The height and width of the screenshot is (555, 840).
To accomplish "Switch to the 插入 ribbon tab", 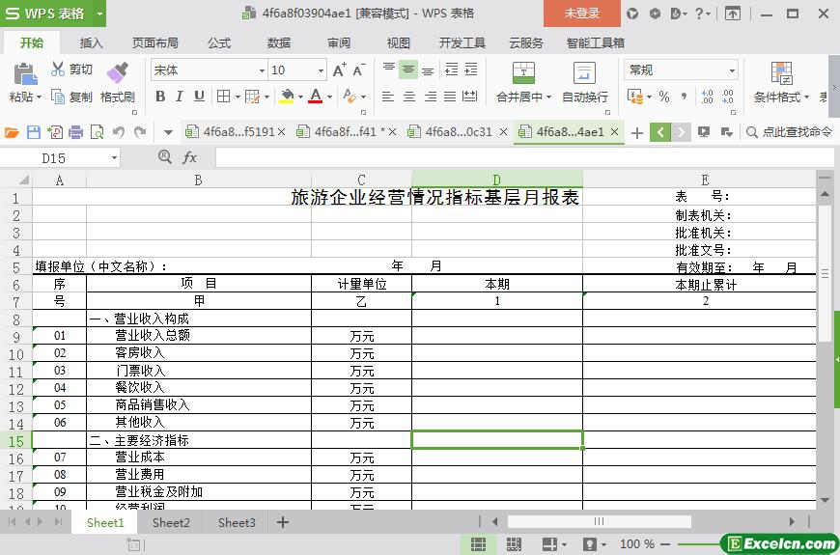I will [x=91, y=42].
